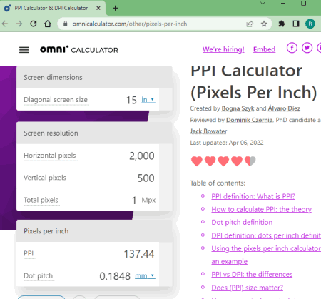This screenshot has width=321, height=299.
Task: Rate two hearts with the second heart
Action: point(210,161)
